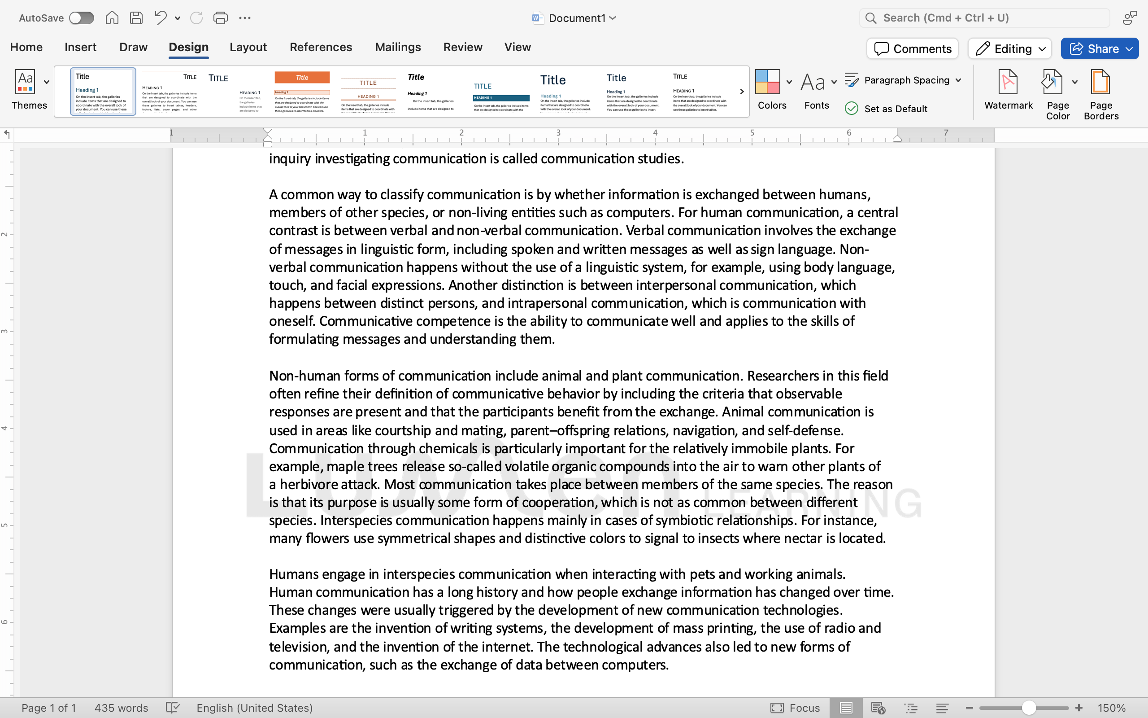This screenshot has height=718, width=1148.
Task: Click English (United States) language indicator
Action: coord(255,708)
